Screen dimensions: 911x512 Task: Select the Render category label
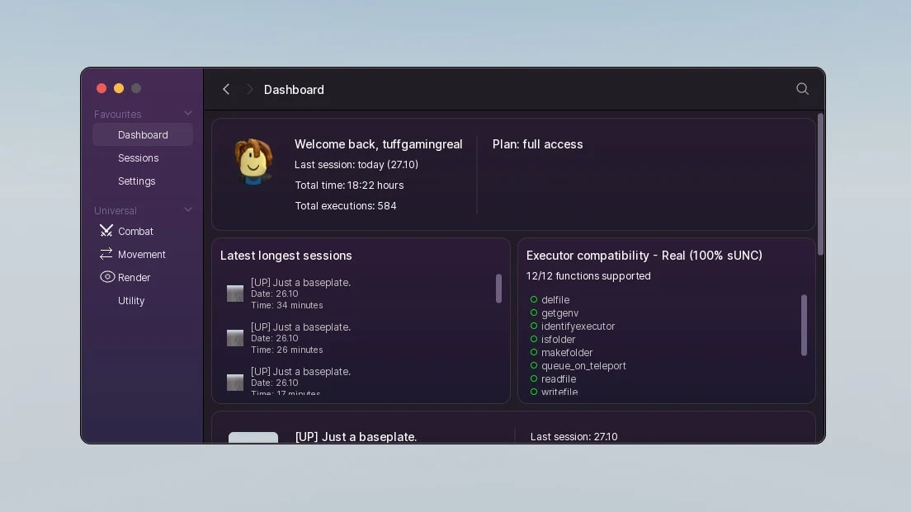click(x=135, y=278)
